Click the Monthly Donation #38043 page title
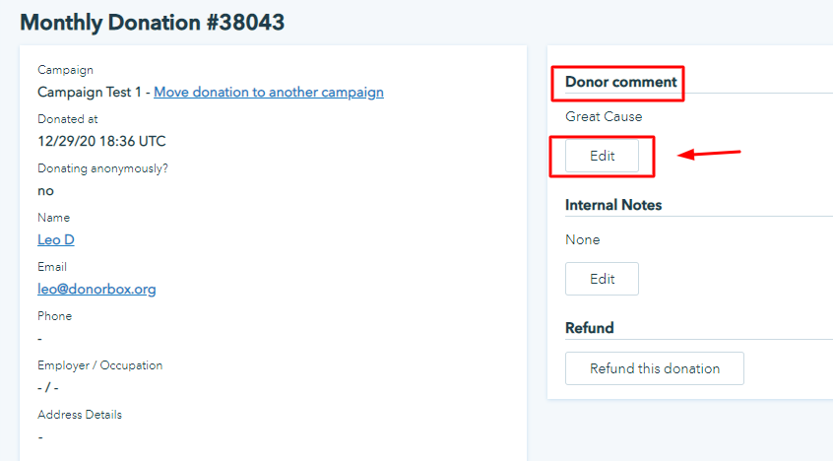 coord(152,23)
